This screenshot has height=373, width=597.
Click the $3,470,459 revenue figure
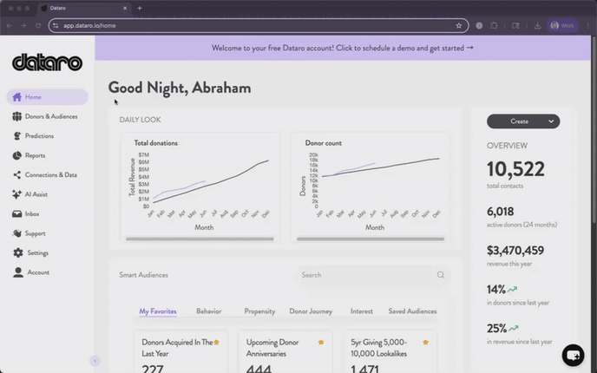(x=515, y=251)
